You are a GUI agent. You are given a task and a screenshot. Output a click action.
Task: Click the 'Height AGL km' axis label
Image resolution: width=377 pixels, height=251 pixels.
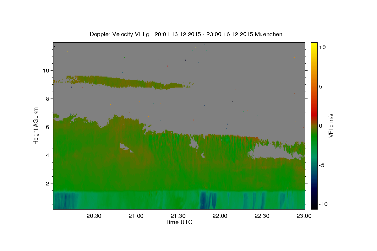pos(36,126)
